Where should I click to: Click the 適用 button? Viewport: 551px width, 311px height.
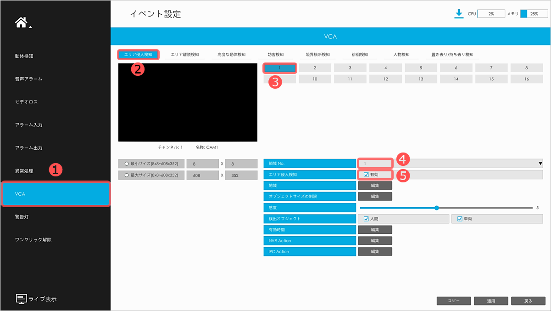coord(491,301)
